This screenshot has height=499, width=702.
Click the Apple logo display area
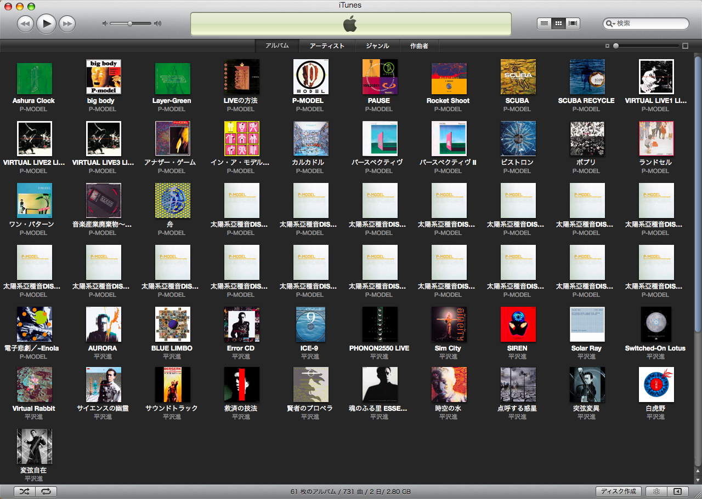(x=351, y=24)
